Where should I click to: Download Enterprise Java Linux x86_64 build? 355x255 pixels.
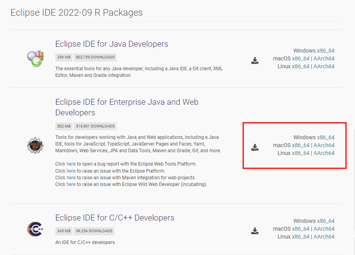pyautogui.click(x=300, y=153)
